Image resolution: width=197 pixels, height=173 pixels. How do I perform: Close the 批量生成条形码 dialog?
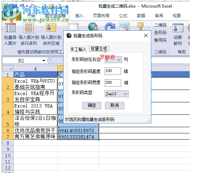[x=146, y=35]
